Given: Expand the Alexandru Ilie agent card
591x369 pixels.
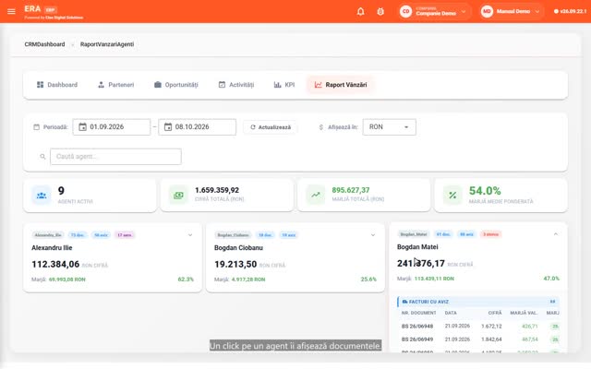Looking at the screenshot, I should coord(190,235).
